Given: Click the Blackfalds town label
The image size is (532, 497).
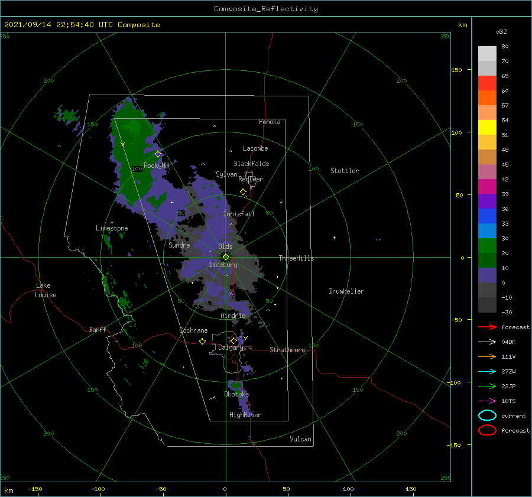Looking at the screenshot, I should [251, 164].
